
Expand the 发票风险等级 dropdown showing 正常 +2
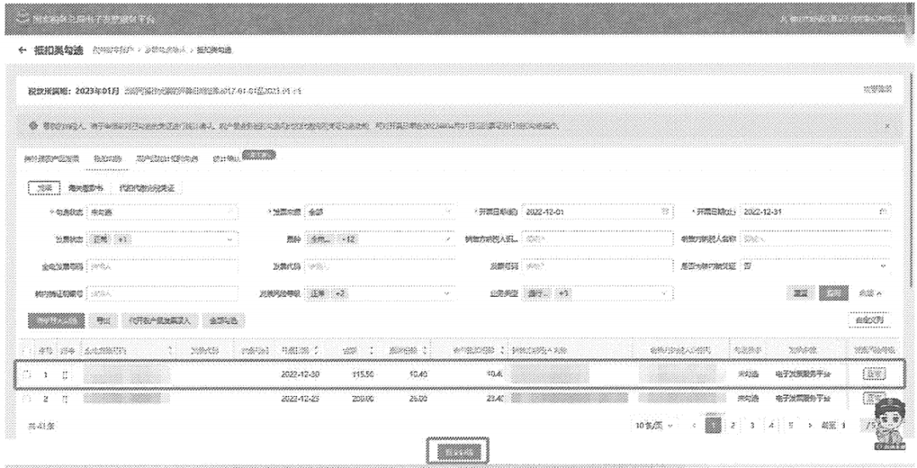pos(380,293)
